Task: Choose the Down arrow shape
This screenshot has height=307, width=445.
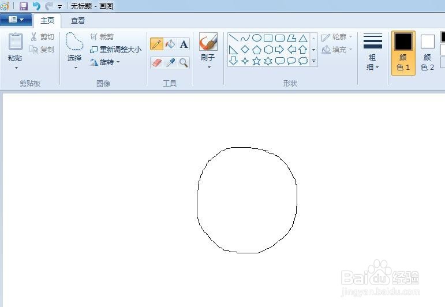Action: (x=233, y=61)
